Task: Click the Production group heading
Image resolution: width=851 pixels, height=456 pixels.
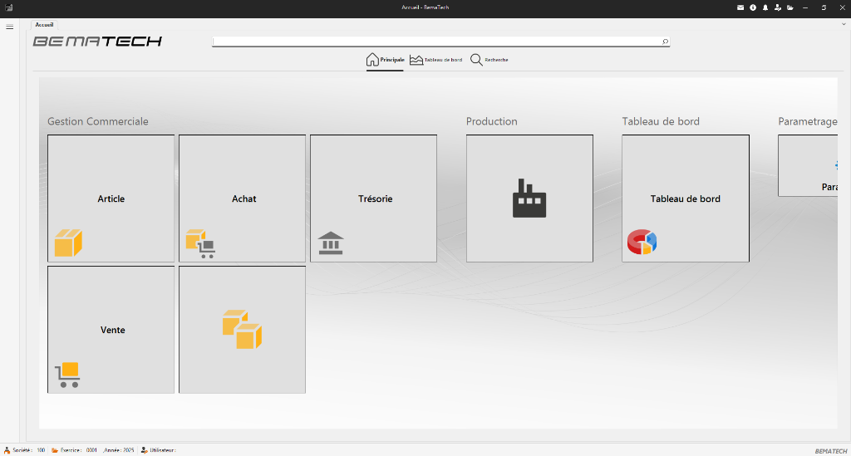Action: coord(492,121)
